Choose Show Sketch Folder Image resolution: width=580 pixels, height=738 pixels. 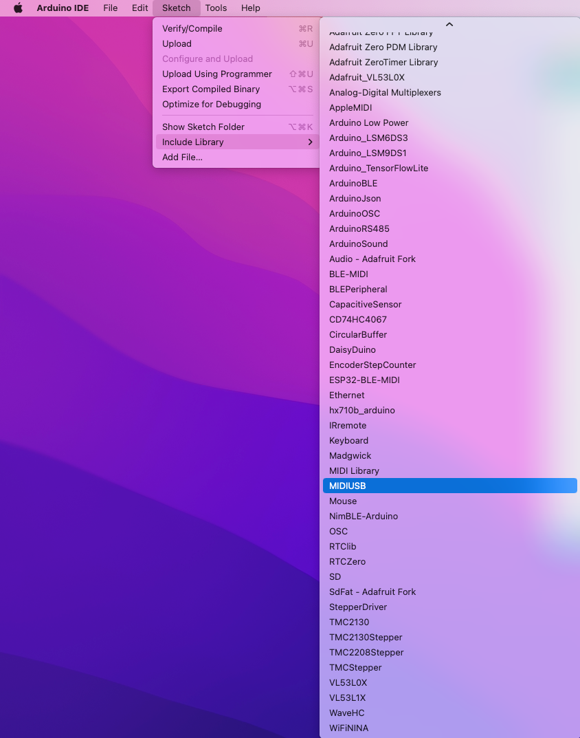click(236, 127)
